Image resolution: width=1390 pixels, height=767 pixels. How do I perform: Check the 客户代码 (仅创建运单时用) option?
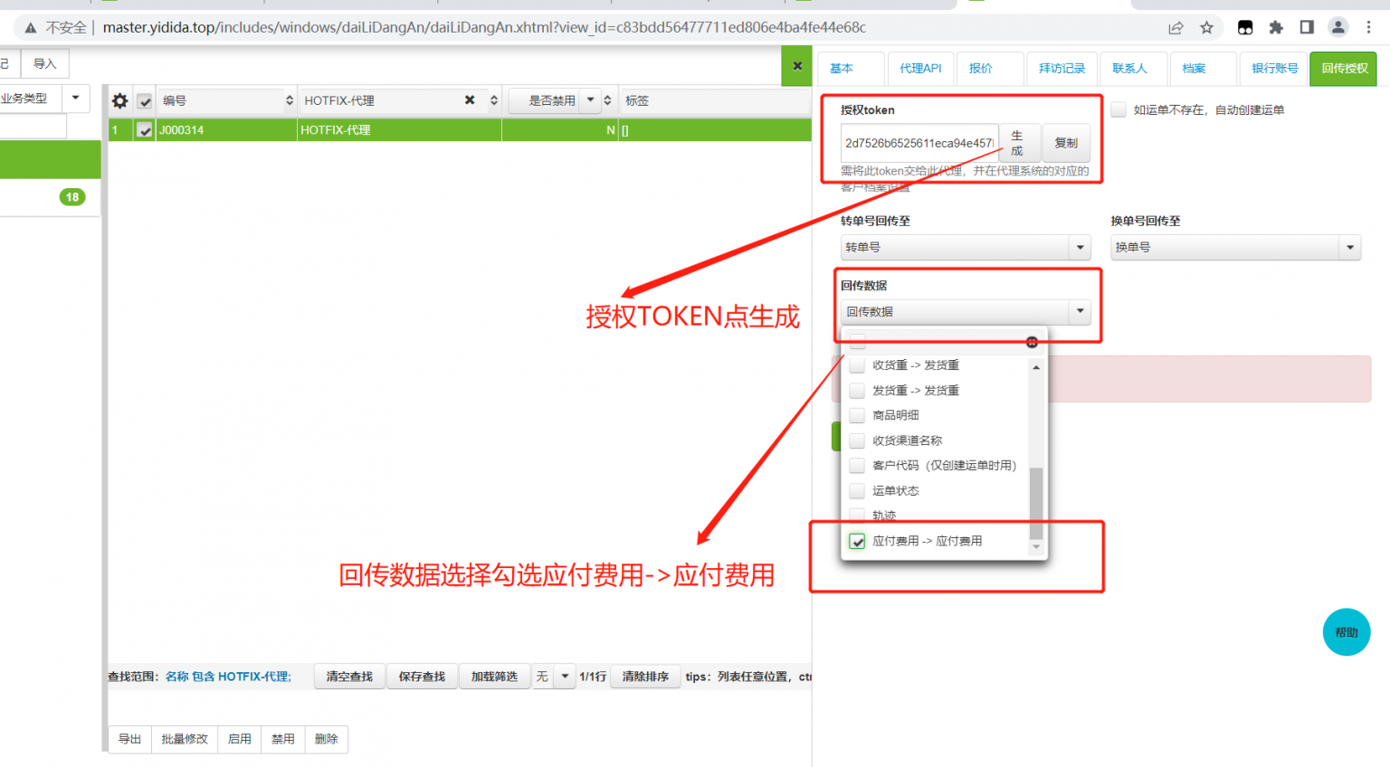pos(857,466)
